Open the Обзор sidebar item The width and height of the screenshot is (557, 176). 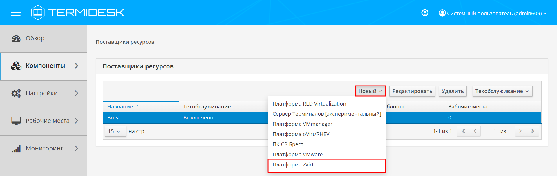[x=44, y=39]
